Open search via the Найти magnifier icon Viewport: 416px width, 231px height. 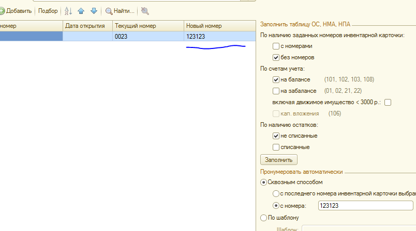[109, 11]
